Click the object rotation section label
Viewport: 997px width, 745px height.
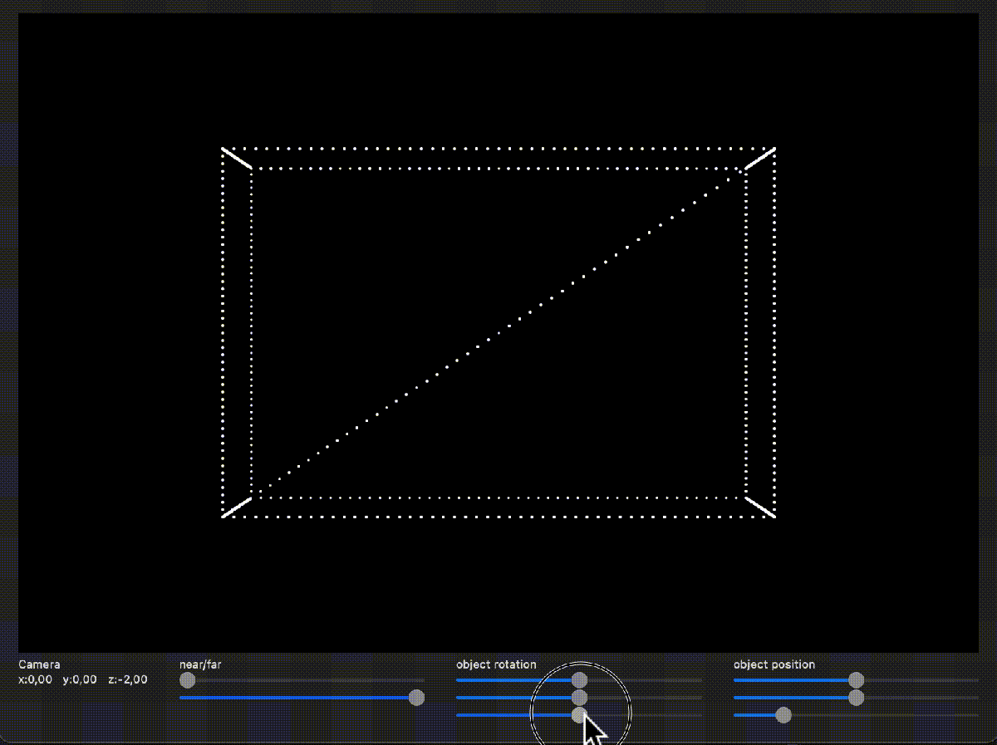pyautogui.click(x=497, y=664)
